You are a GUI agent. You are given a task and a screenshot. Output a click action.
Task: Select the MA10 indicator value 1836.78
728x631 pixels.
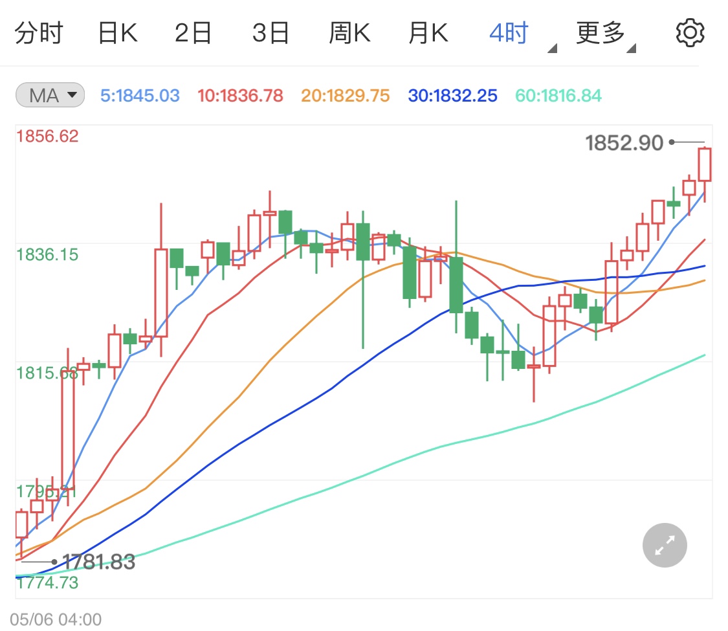coord(240,95)
